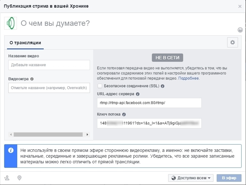
Task: Click the SSL info icon
Action: click(162, 86)
